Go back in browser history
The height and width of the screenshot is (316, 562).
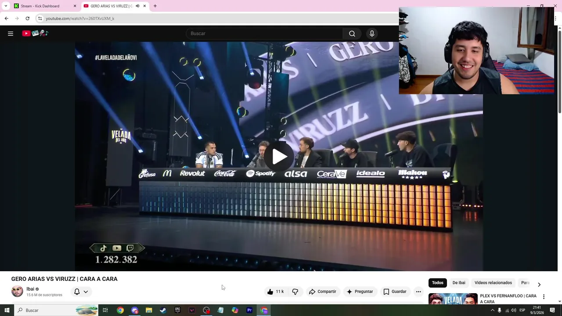pyautogui.click(x=6, y=18)
